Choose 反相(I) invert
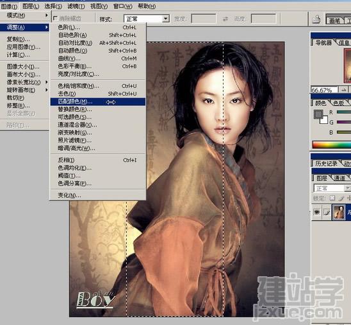Image resolution: width=351 pixels, height=325 pixels. tap(98, 160)
